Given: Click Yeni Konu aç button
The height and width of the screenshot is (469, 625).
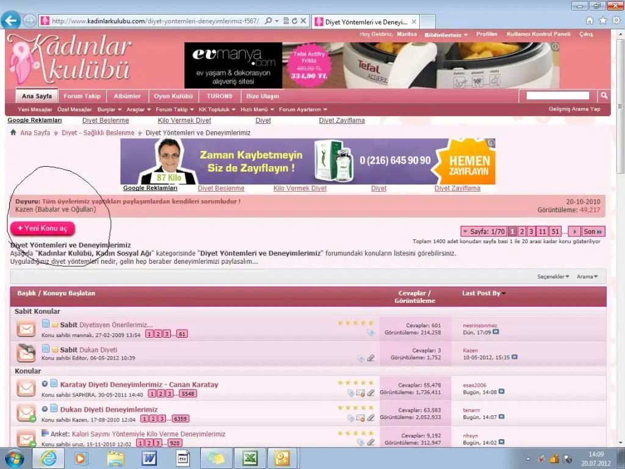Looking at the screenshot, I should 43,228.
